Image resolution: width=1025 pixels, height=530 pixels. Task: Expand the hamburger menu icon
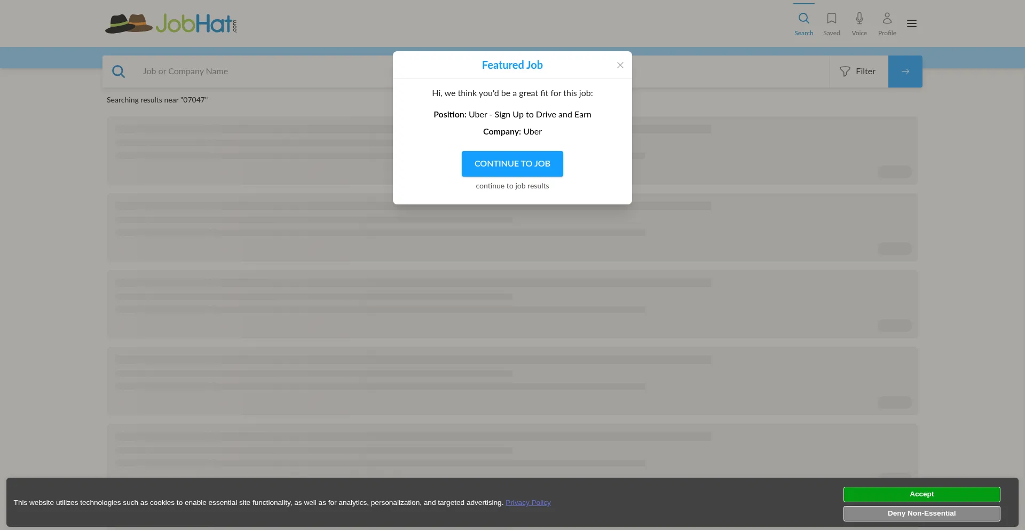pos(911,23)
